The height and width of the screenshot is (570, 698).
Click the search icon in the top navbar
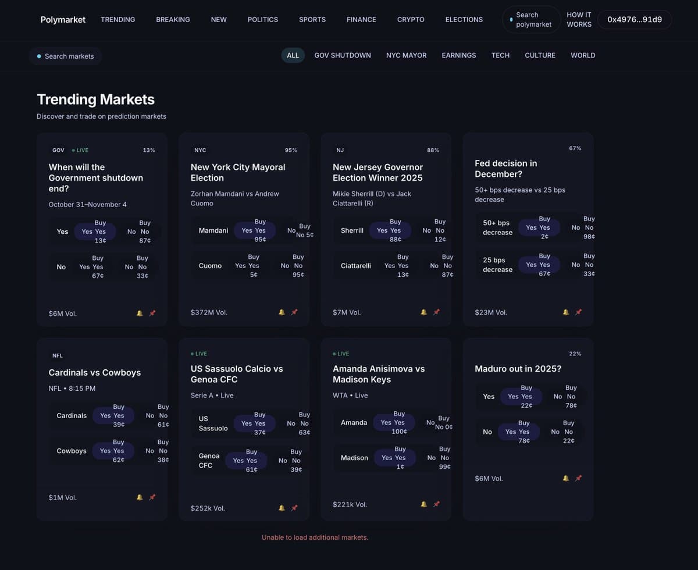click(x=511, y=19)
